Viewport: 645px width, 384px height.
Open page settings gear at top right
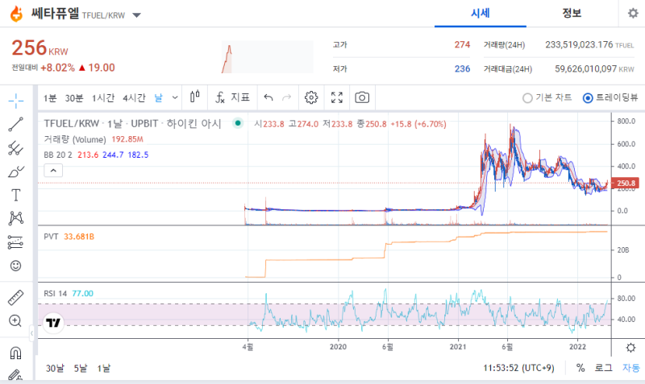[x=633, y=14]
